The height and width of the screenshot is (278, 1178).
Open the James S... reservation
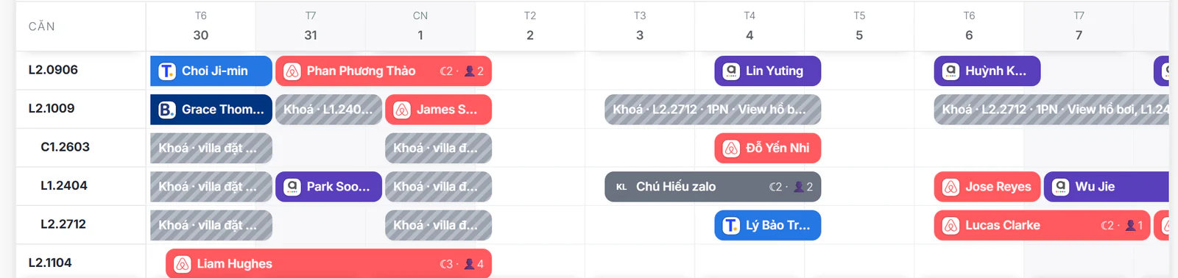(x=438, y=110)
